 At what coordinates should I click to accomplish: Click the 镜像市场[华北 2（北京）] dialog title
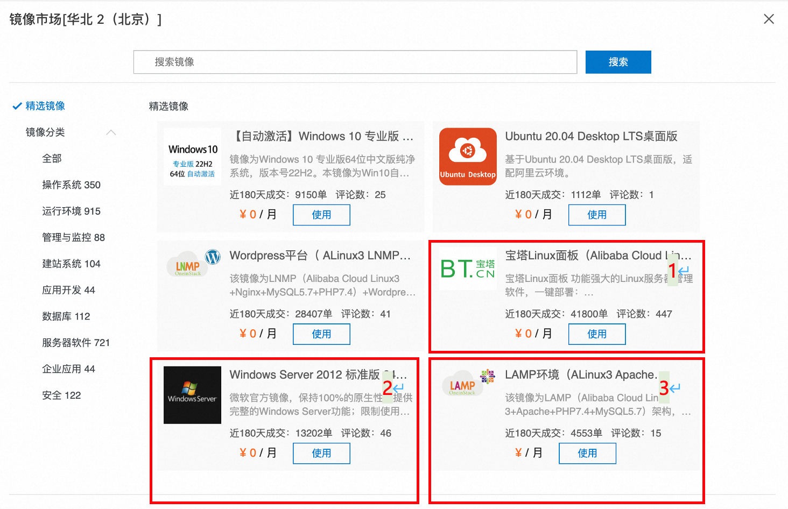tap(86, 20)
